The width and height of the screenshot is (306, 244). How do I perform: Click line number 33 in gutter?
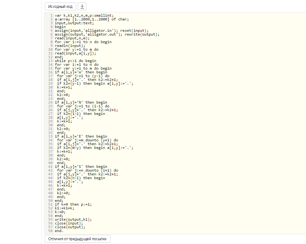click(x=50, y=136)
